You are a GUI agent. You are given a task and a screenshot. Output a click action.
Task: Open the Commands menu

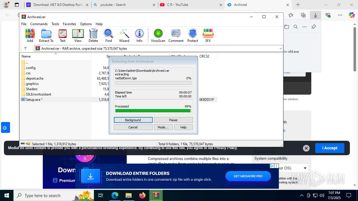point(39,24)
